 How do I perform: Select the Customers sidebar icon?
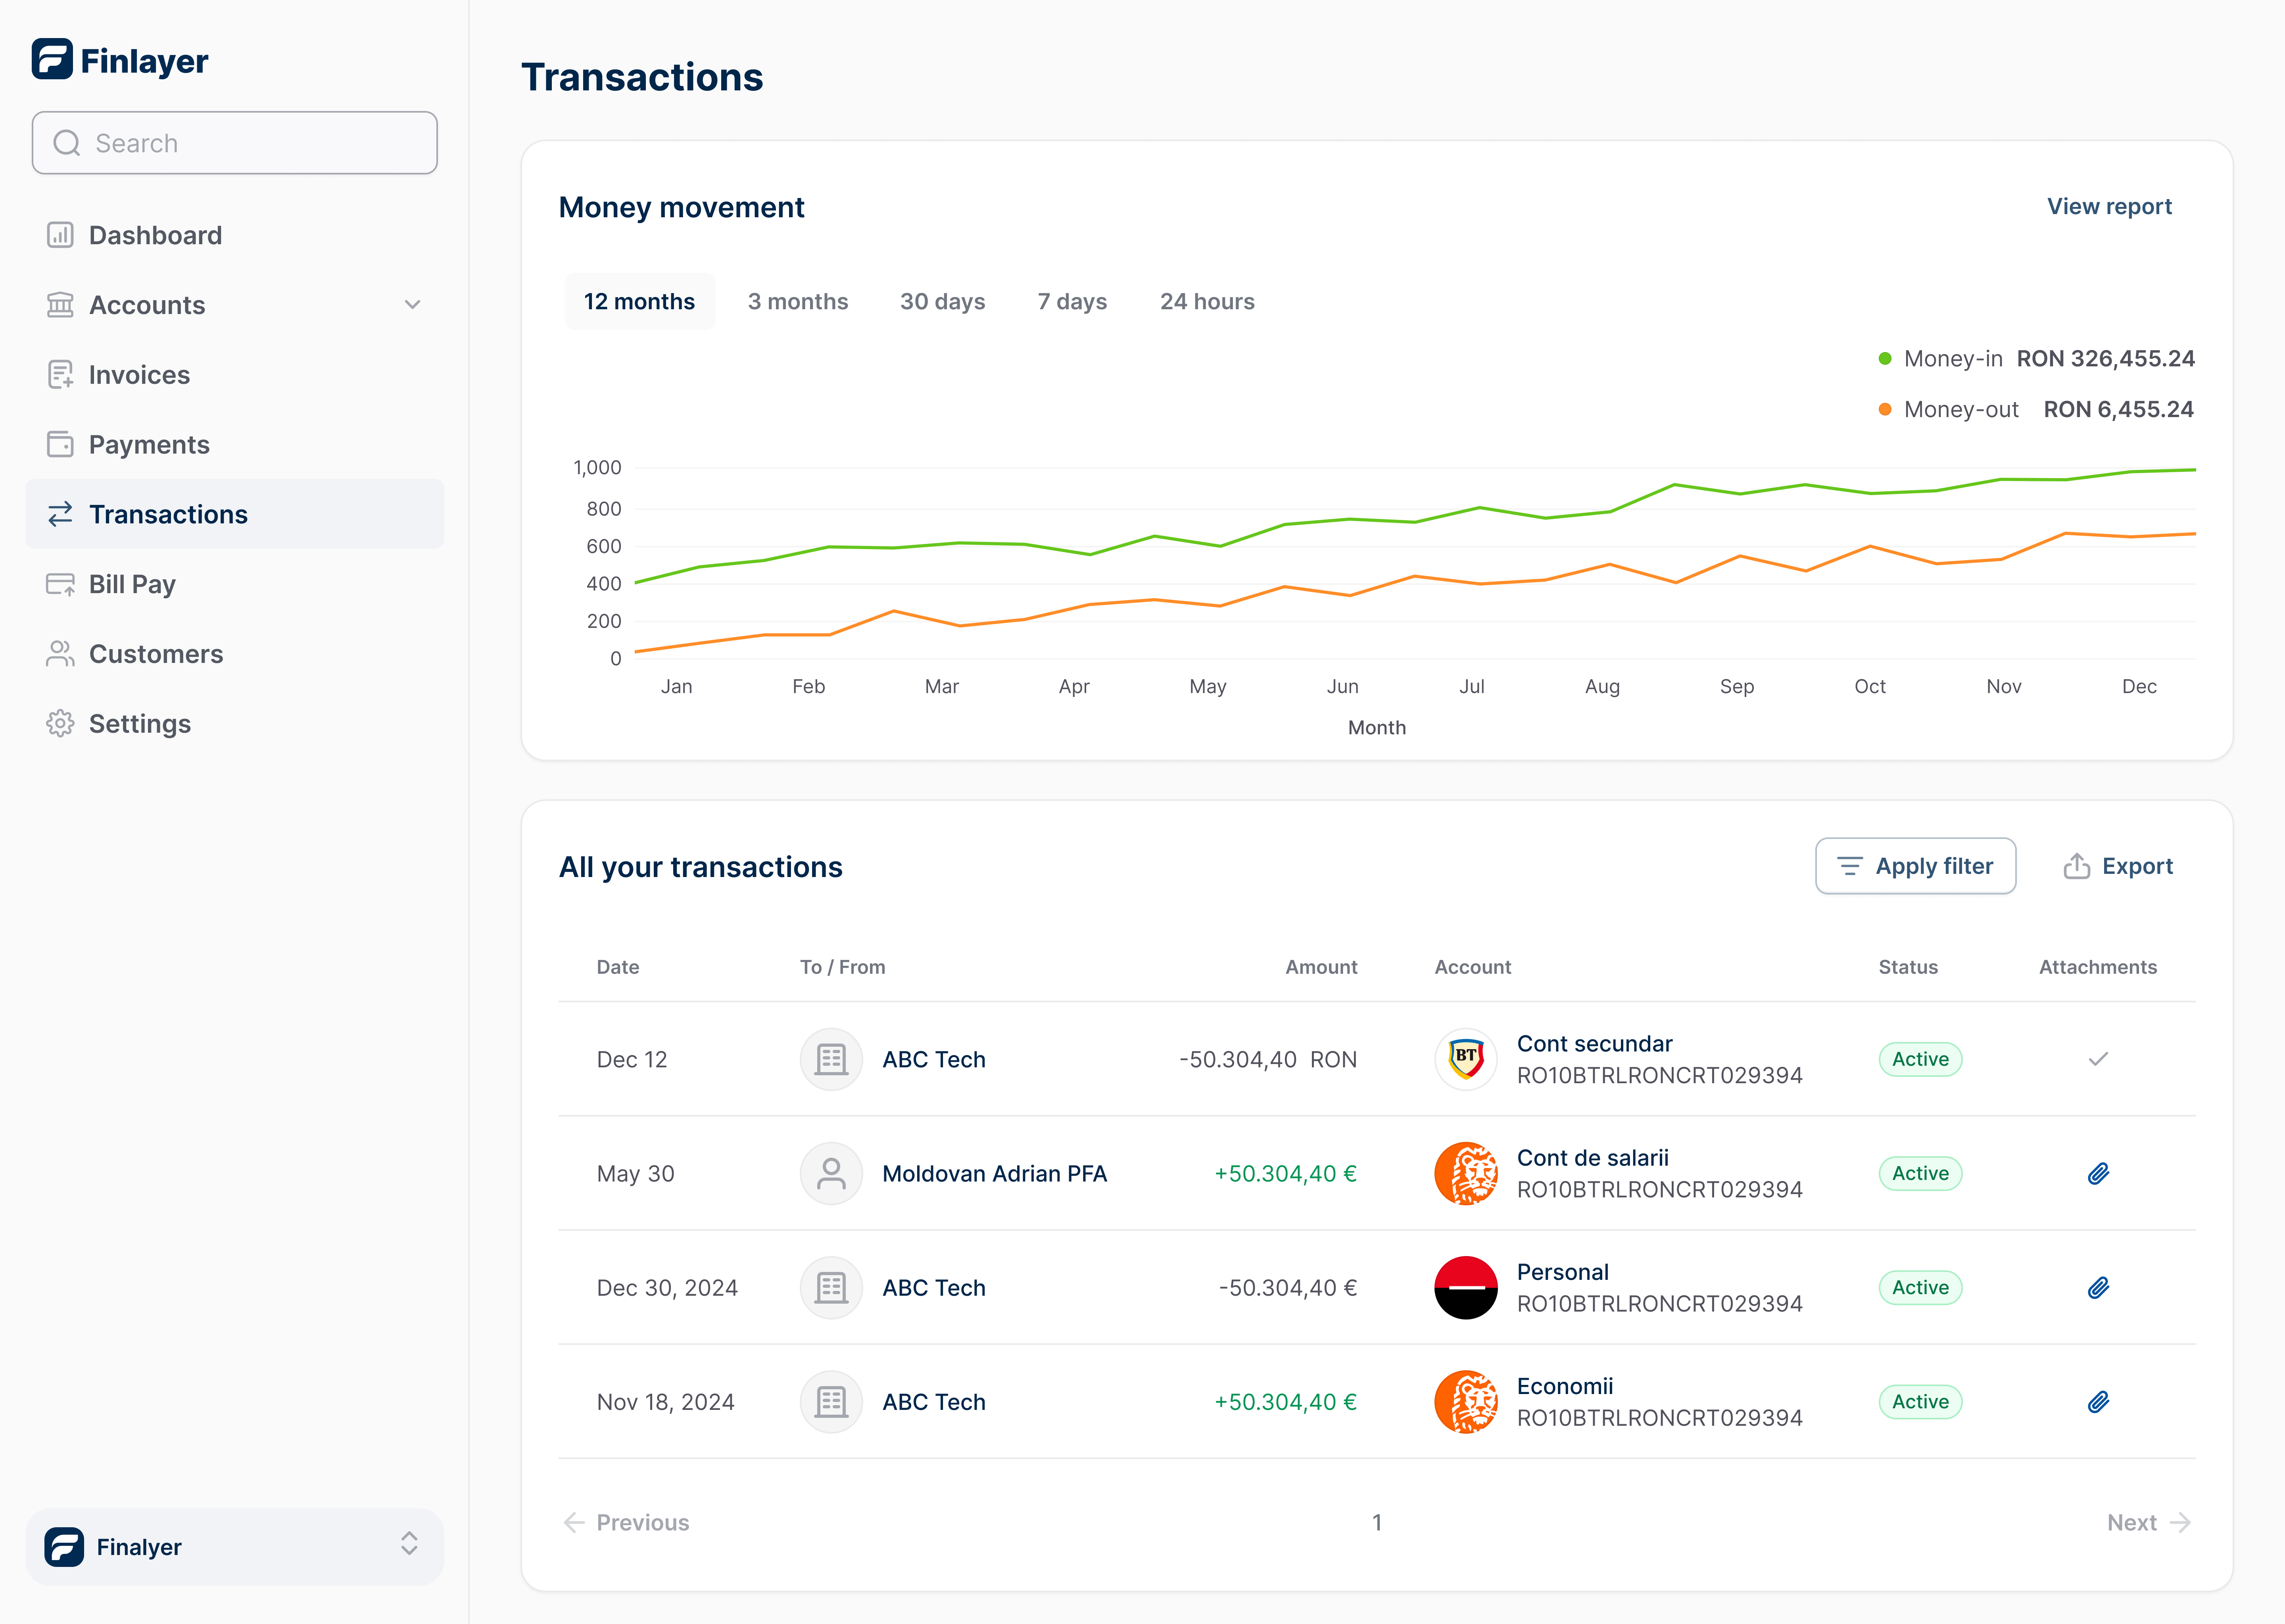pos(60,653)
